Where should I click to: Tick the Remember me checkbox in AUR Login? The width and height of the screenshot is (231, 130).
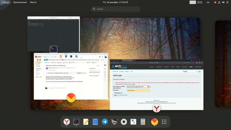click(114, 93)
